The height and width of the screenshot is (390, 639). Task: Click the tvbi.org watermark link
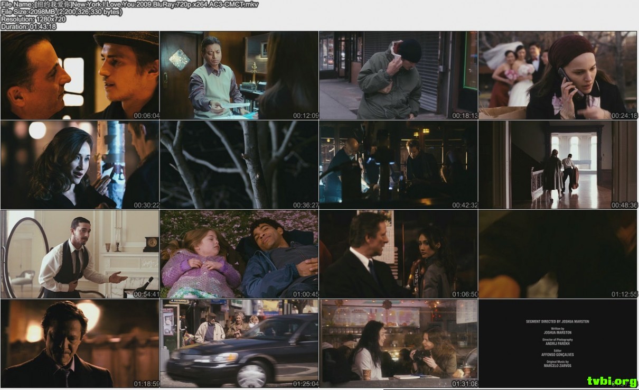[612, 380]
